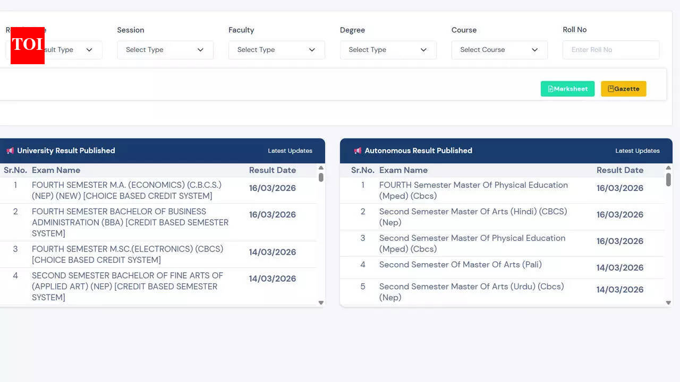680x382 pixels.
Task: Click megaphone icon beside University Result Published
Action: [10, 151]
